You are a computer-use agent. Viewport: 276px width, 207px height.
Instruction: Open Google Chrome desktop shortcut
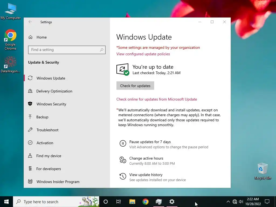(x=11, y=40)
